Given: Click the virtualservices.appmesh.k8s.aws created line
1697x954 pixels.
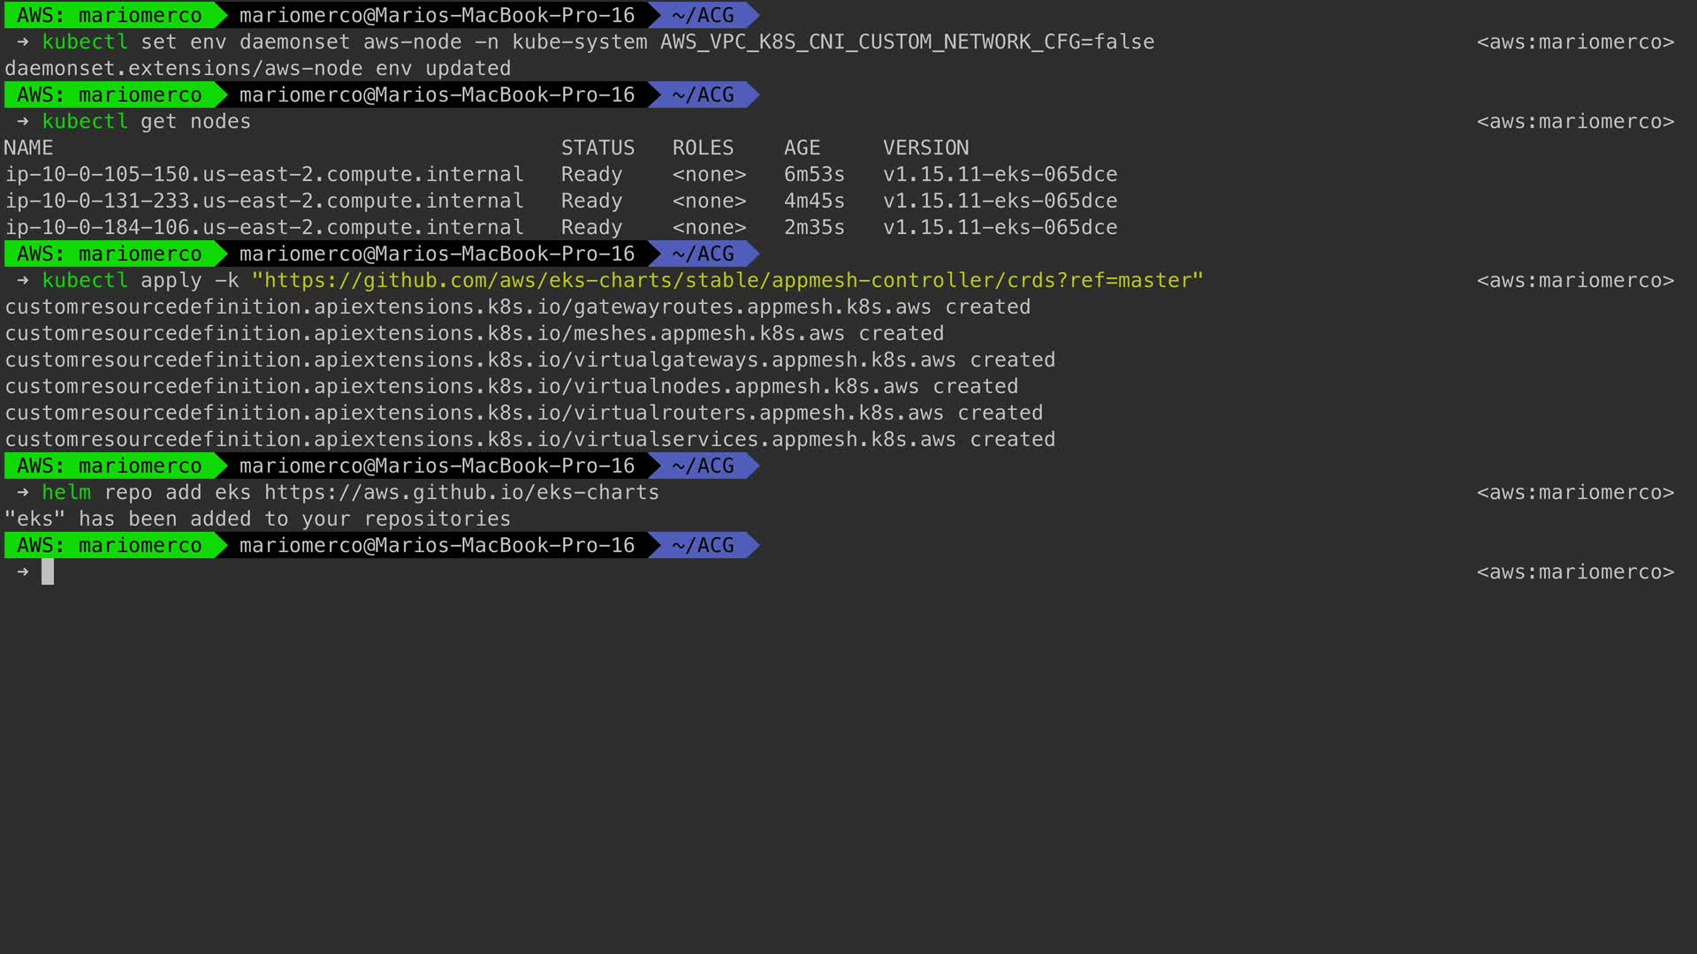Looking at the screenshot, I should [x=529, y=440].
